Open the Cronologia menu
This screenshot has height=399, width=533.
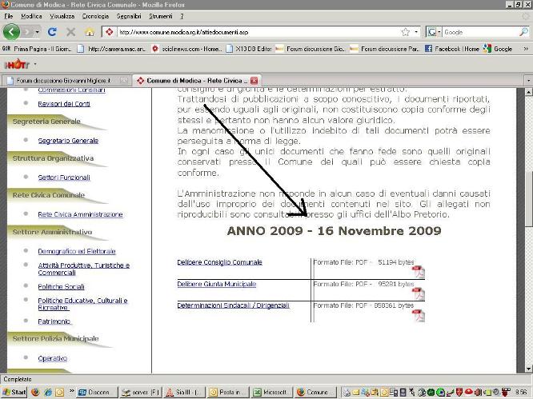95,16
